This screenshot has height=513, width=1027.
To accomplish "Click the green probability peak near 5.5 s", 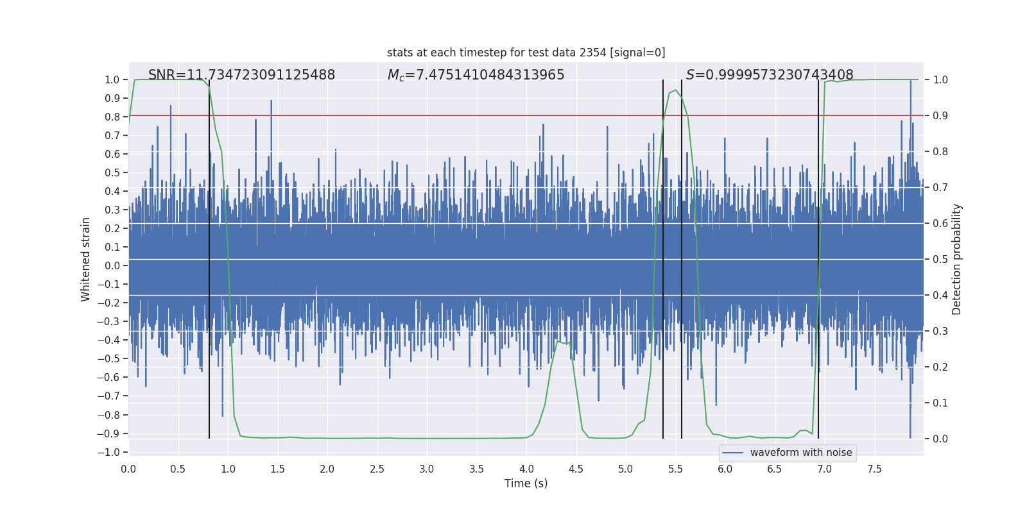I will pyautogui.click(x=675, y=91).
